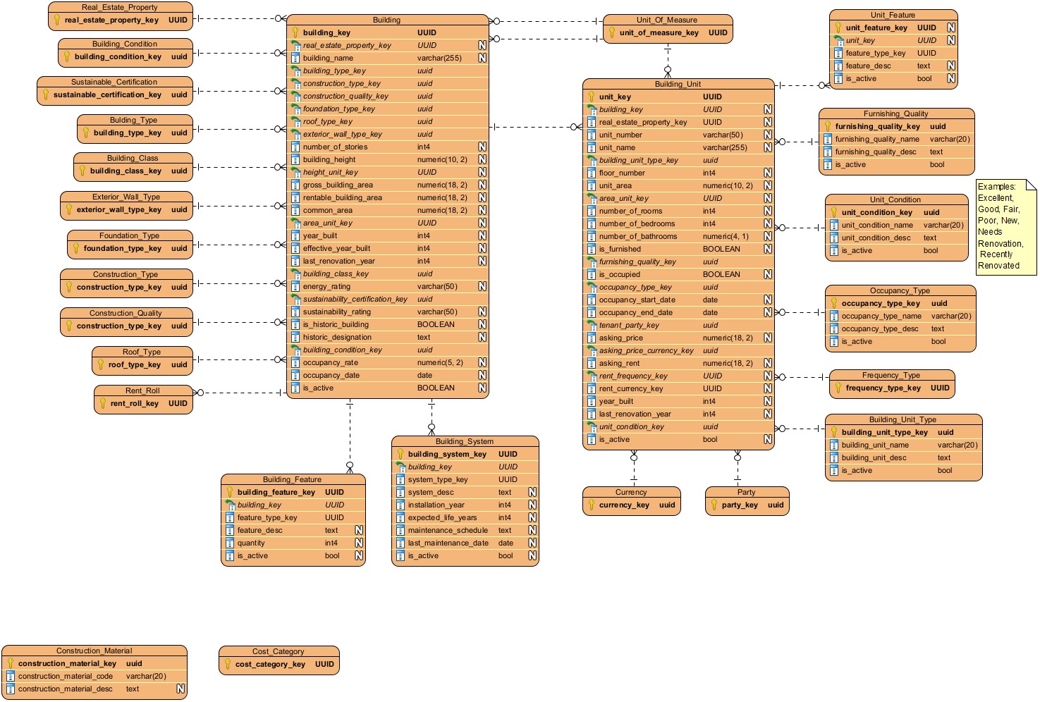Click the key icon in the Currency table
Viewport: 1040px width, 702px height.
[x=592, y=505]
